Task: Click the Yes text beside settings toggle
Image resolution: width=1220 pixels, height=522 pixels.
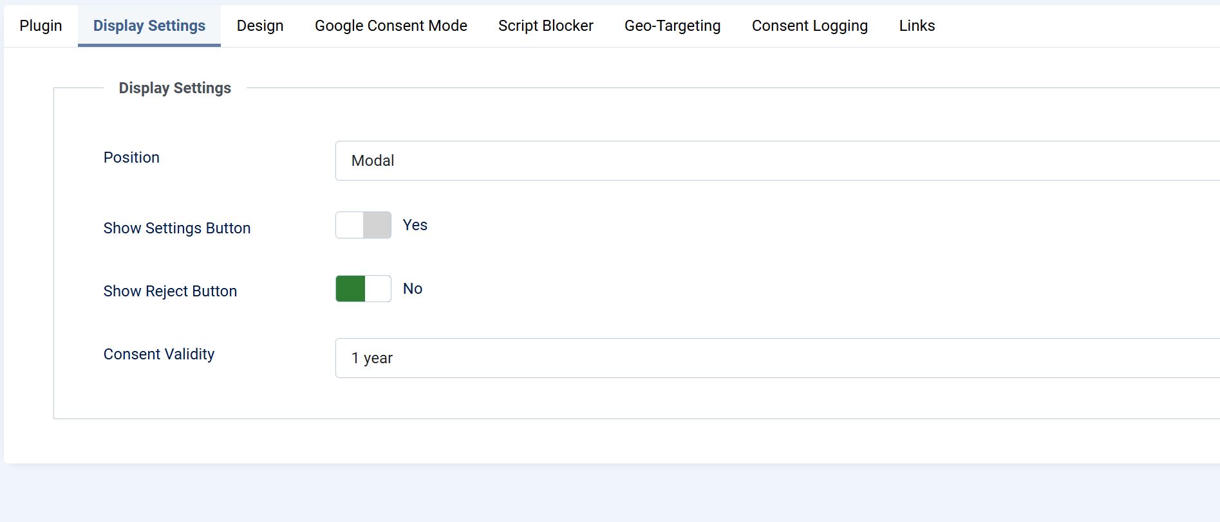Action: click(x=415, y=225)
